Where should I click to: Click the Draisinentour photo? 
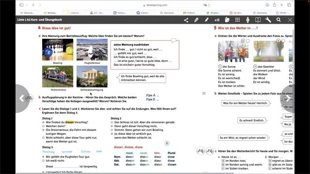58,76
